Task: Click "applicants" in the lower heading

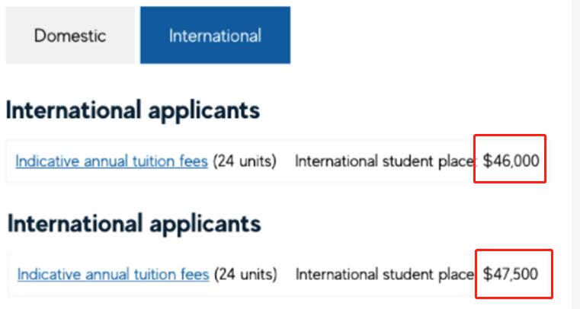Action: 202,223
